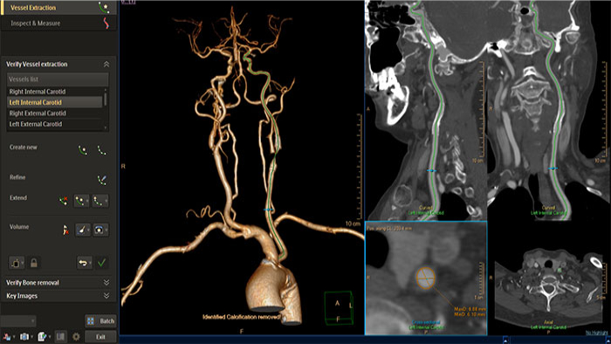Expand the Key Images section
This screenshot has height=344, width=611.
coord(106,296)
